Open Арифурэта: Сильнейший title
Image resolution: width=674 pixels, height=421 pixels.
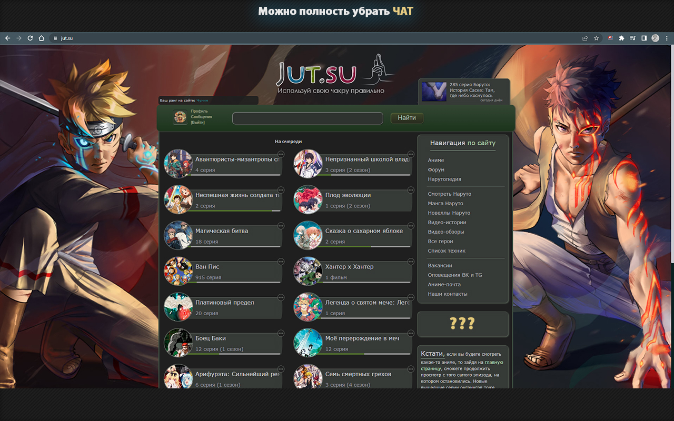point(237,374)
